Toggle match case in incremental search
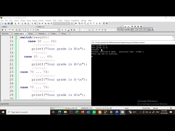This screenshot has width=175, height=131. (74, 30)
